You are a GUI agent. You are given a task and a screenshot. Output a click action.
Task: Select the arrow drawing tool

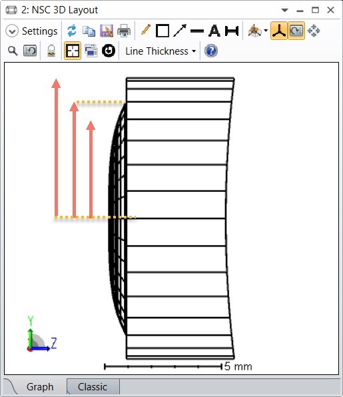tap(180, 31)
